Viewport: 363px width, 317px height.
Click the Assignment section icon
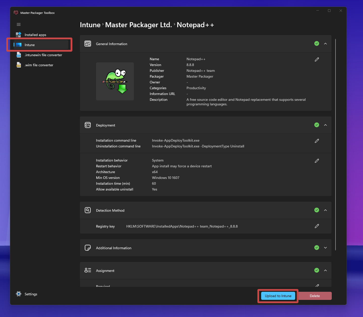tap(88, 270)
